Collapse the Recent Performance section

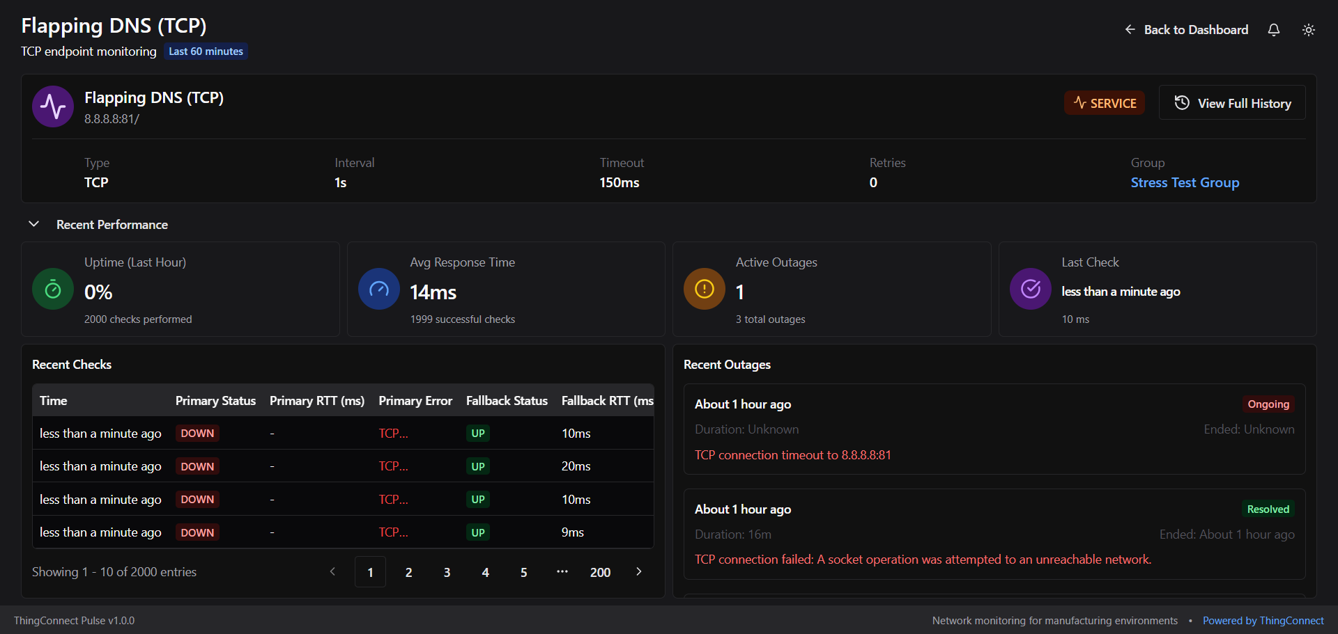(33, 224)
